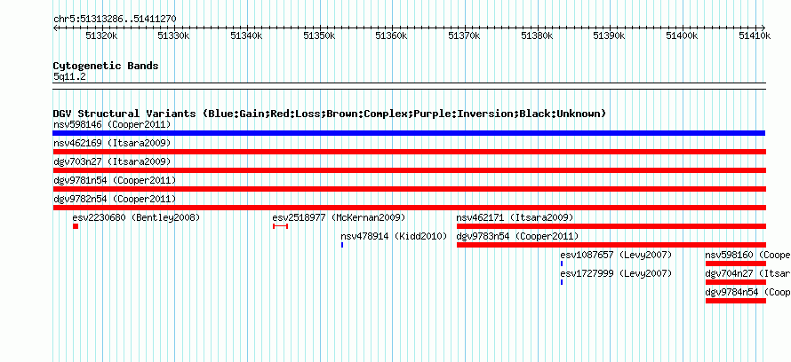Open the esv1087657 (Levy2007) label
The width and height of the screenshot is (791, 362).
coord(617,255)
